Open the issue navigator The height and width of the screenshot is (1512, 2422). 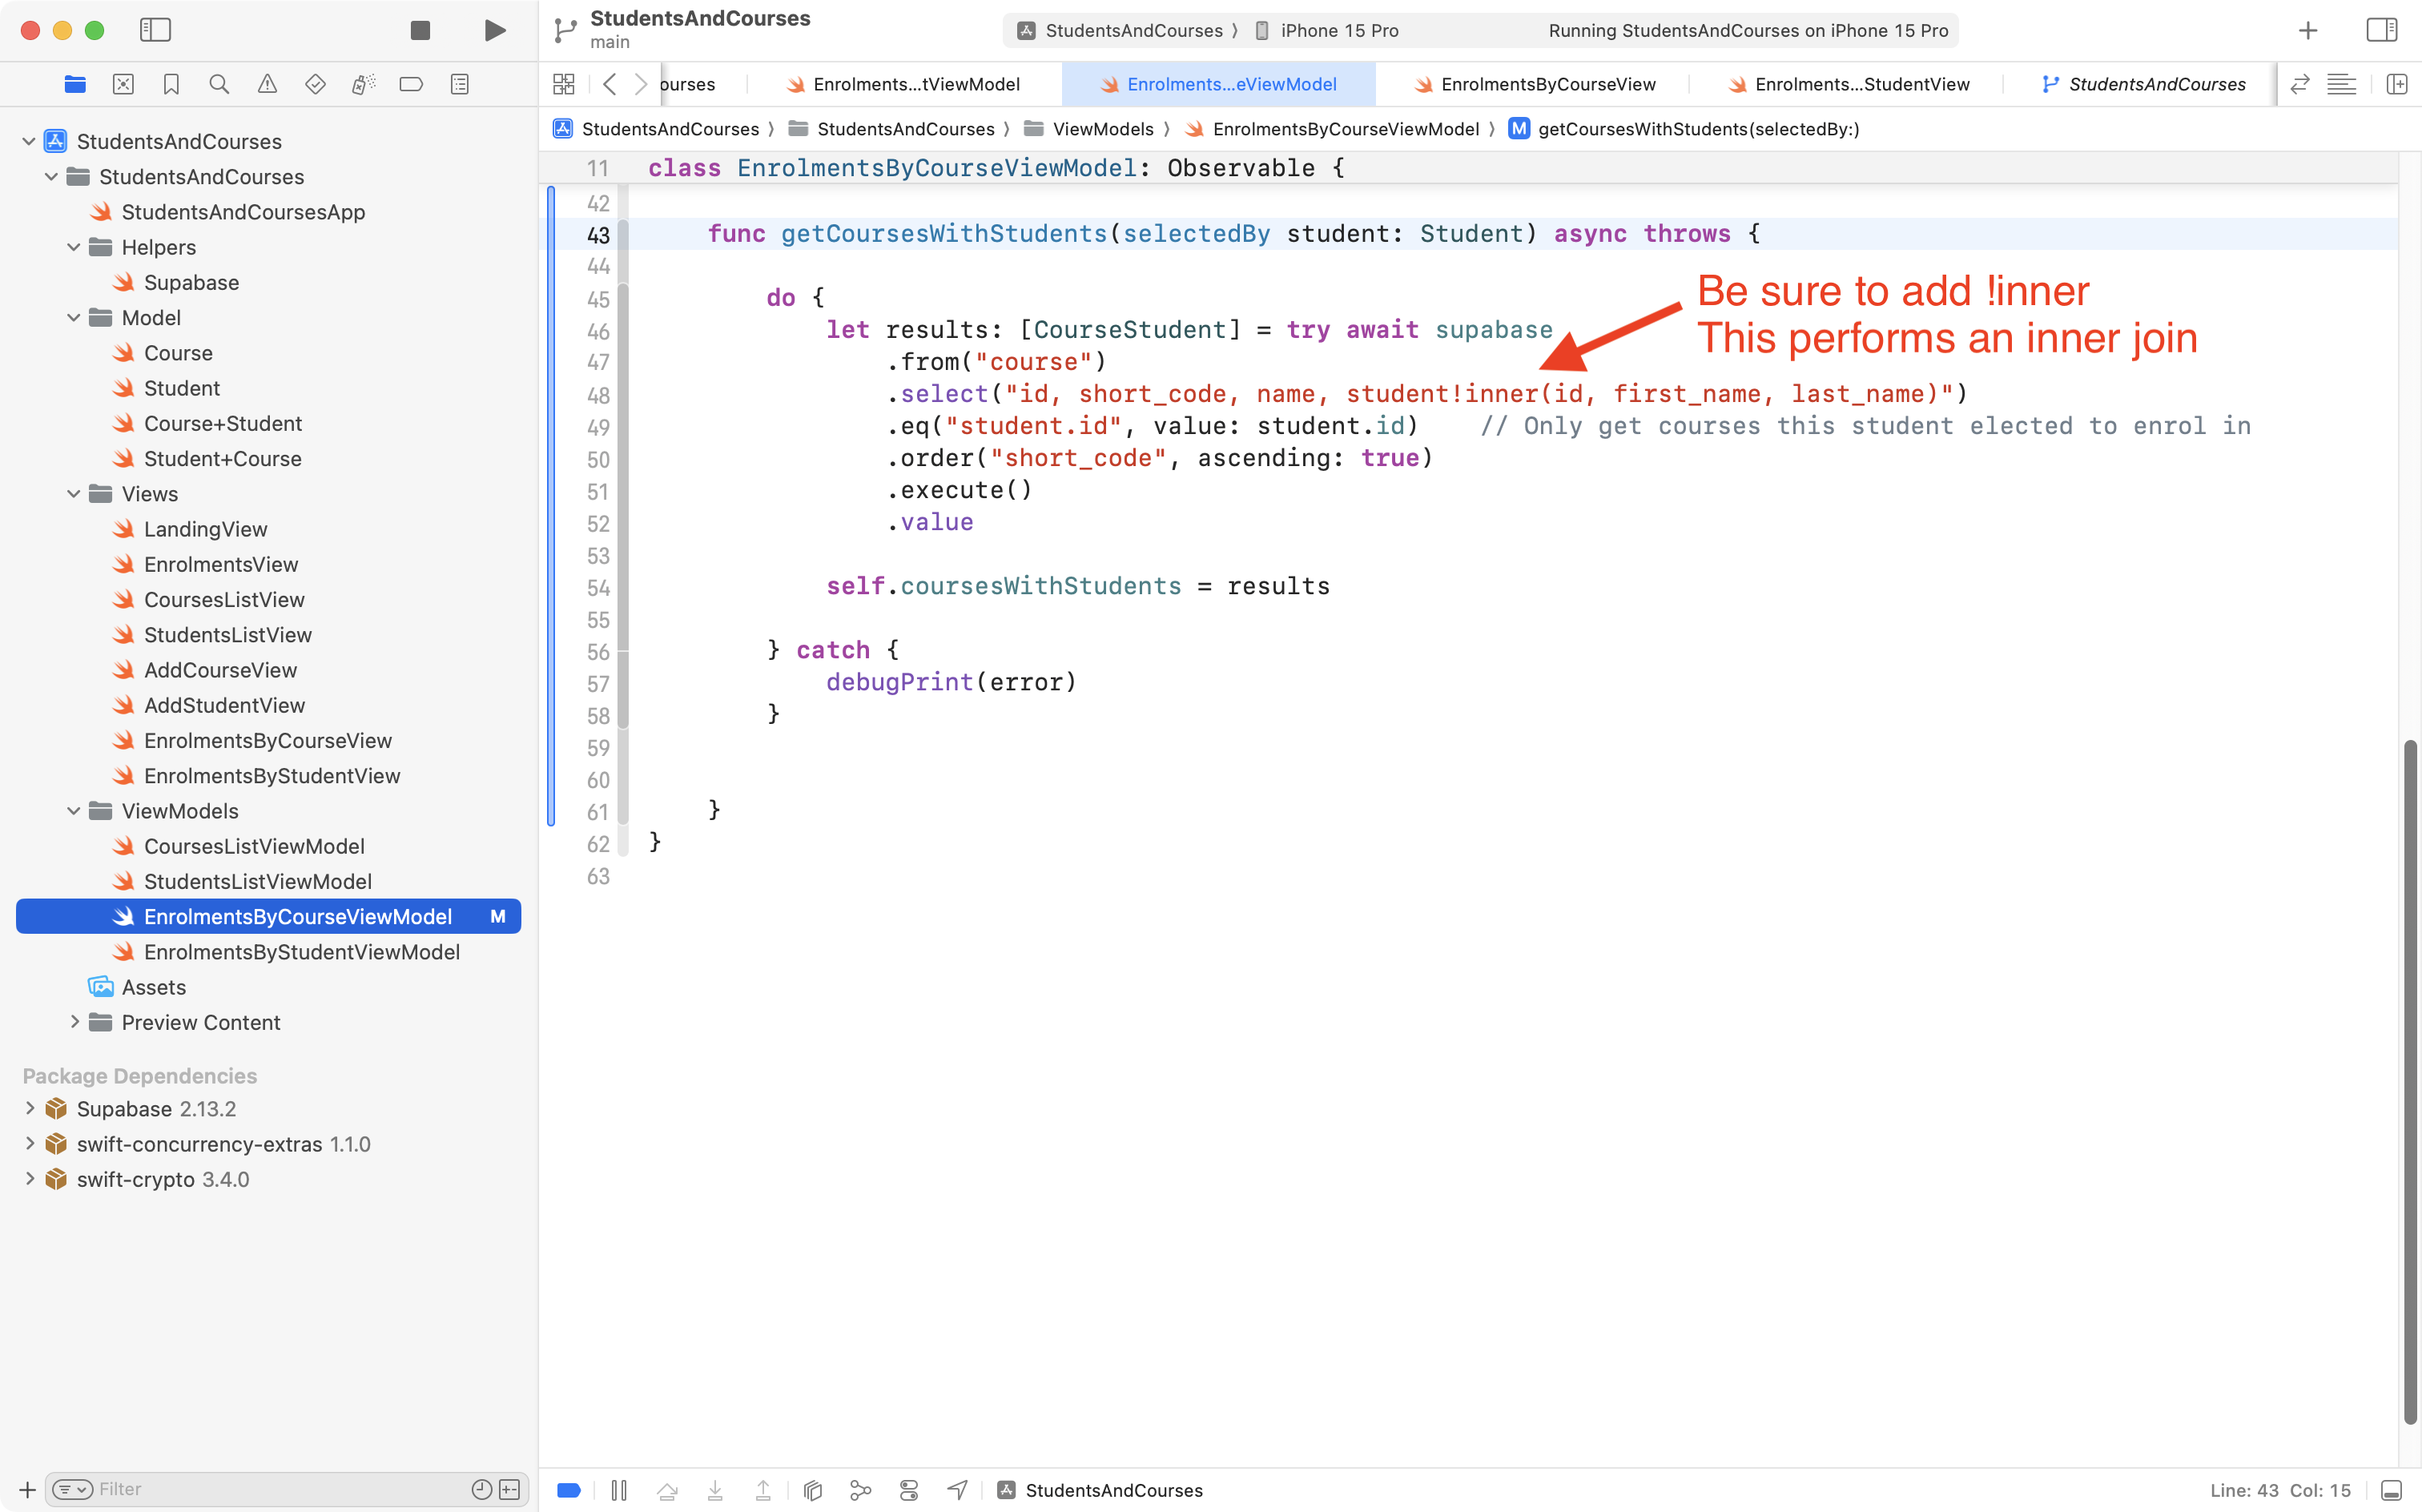[267, 84]
